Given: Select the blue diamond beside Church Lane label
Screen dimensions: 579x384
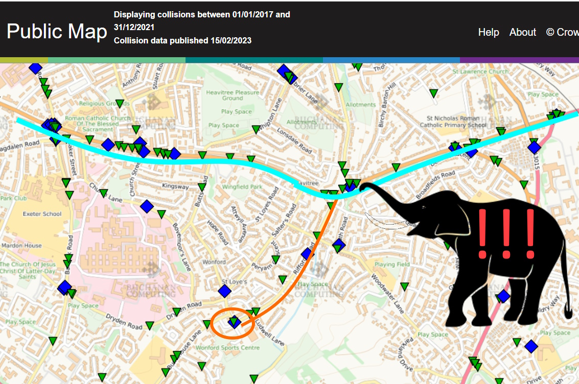Looking at the screenshot, I should [x=147, y=207].
